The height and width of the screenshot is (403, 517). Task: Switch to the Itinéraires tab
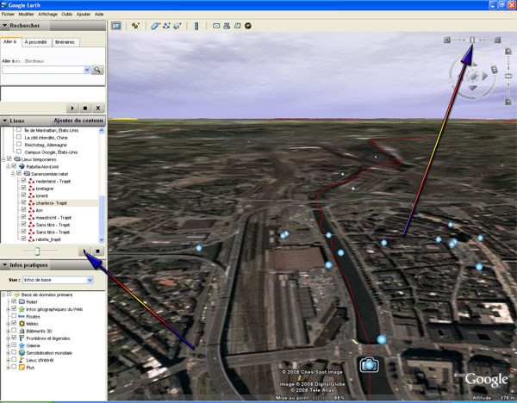tap(64, 41)
